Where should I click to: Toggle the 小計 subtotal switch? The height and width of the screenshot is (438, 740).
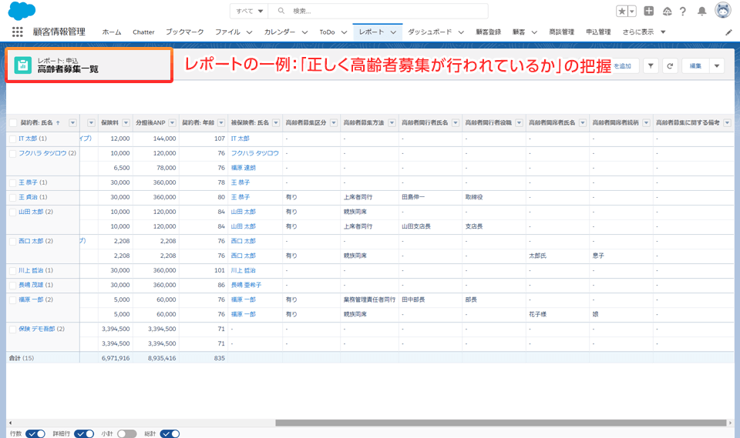126,433
